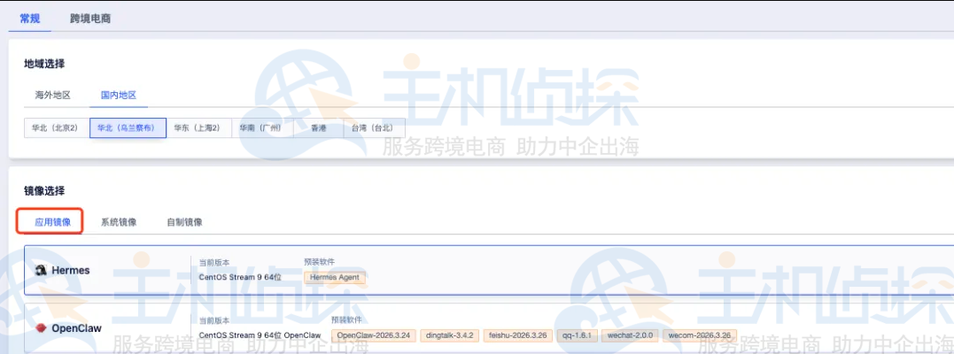Open the 跨境电商 tab
The image size is (954, 354).
pyautogui.click(x=90, y=19)
